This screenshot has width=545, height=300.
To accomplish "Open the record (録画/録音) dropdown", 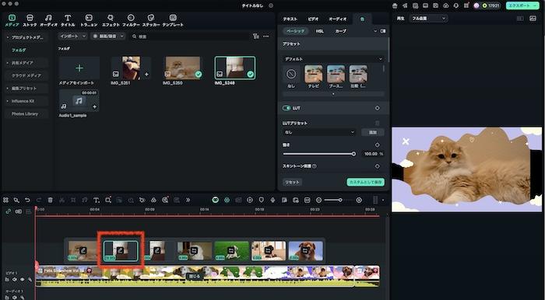I will [x=108, y=36].
